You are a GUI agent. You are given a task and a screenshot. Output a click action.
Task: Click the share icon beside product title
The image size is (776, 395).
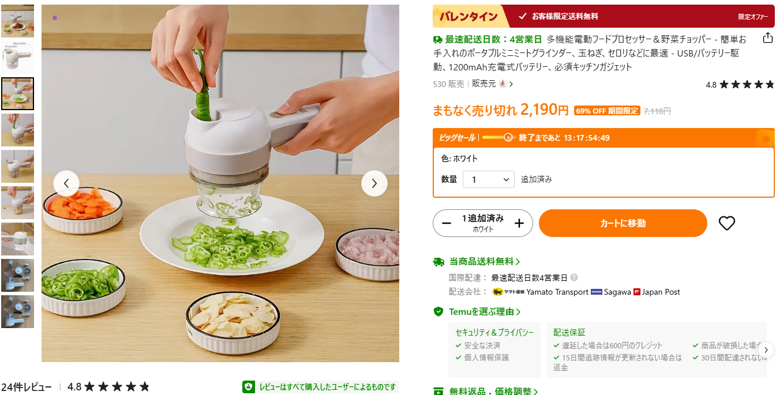[768, 38]
